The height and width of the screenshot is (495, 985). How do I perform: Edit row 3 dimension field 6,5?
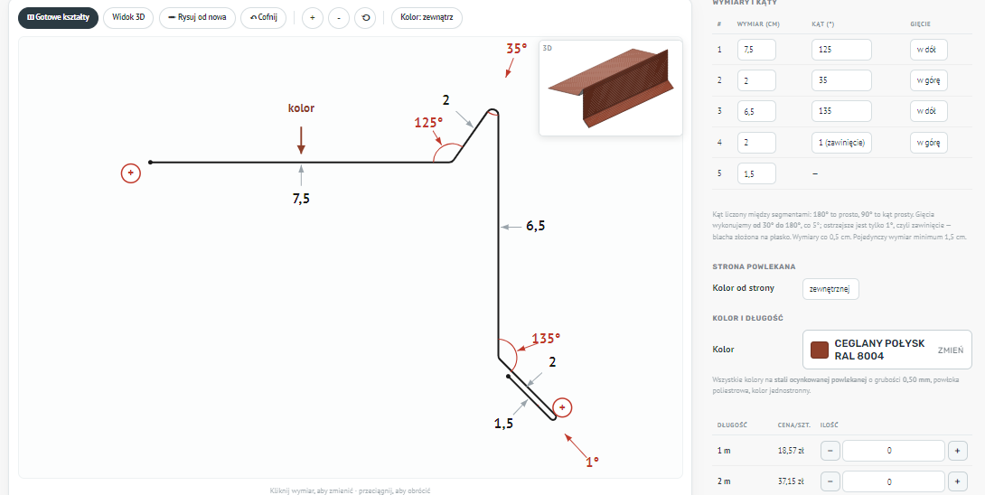[x=756, y=111]
